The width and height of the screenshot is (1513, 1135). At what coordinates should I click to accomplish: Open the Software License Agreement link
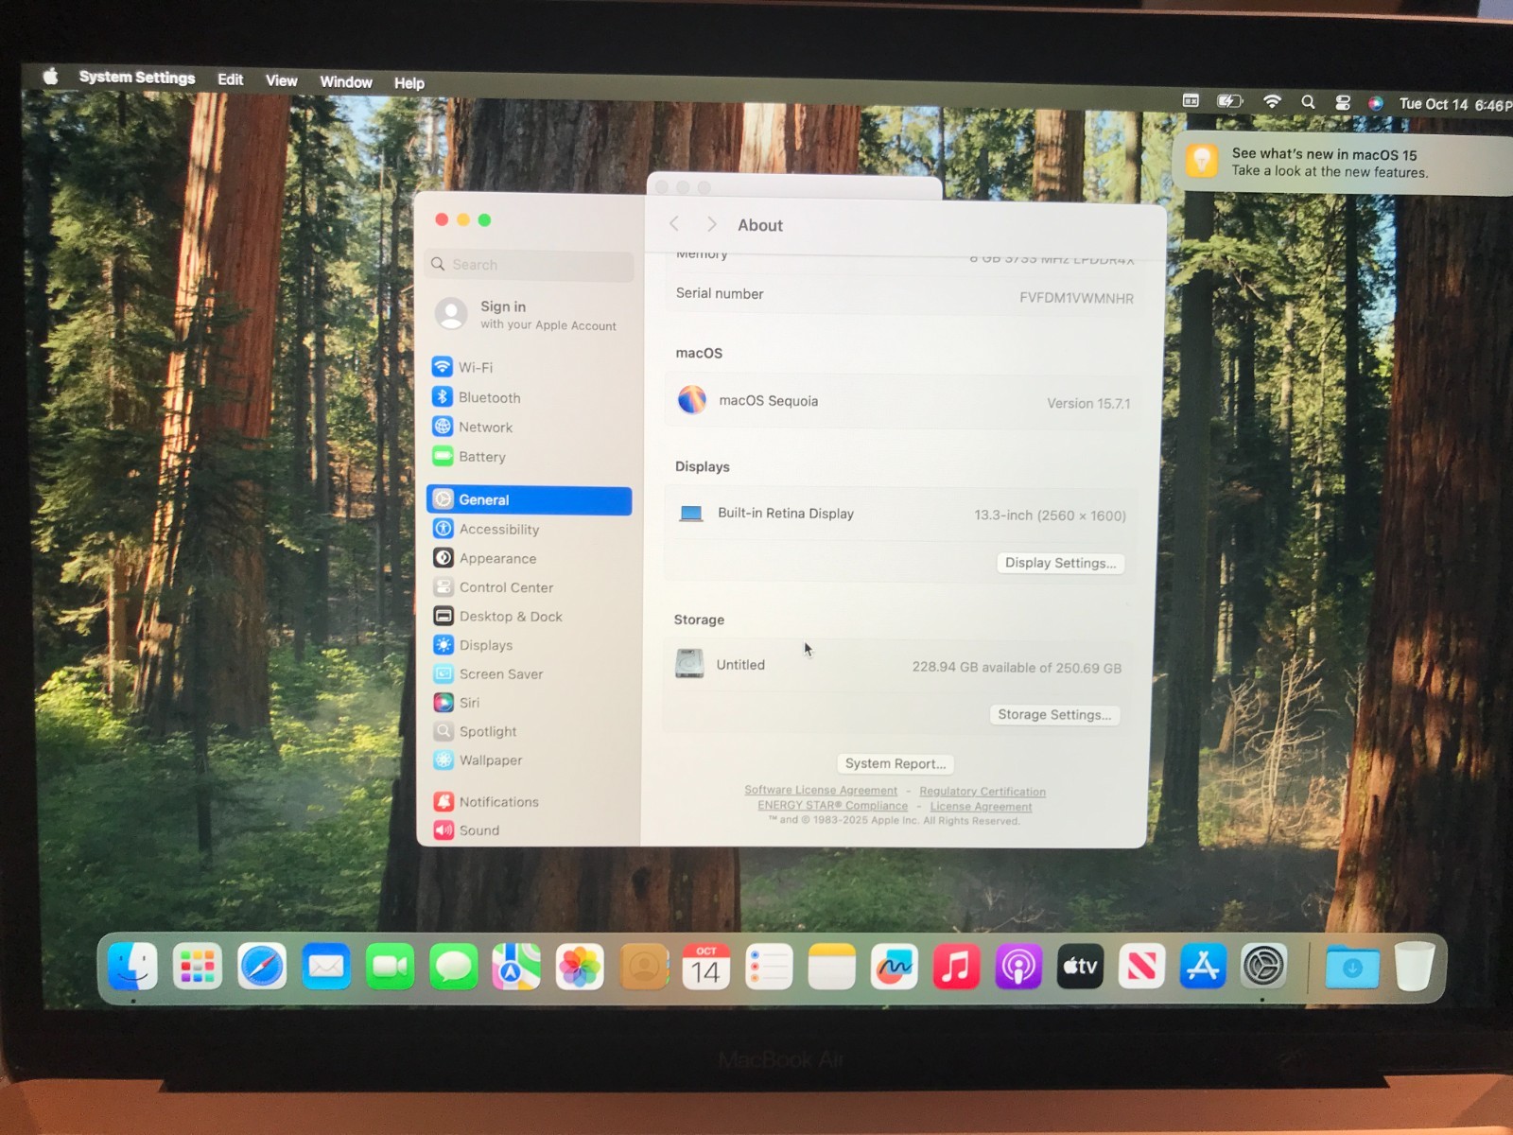[x=821, y=790]
